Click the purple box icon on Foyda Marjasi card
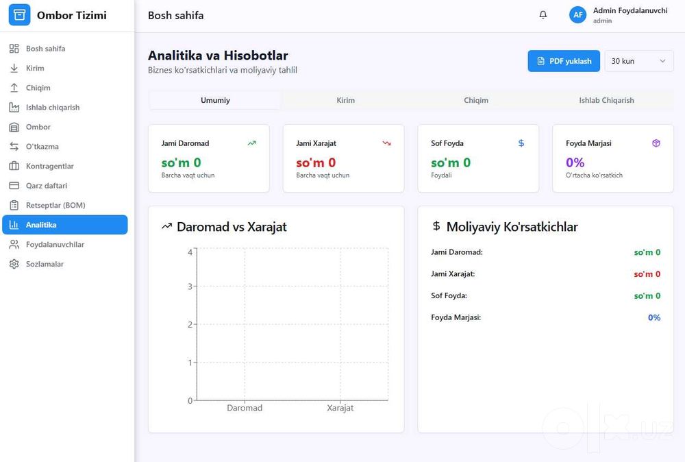The width and height of the screenshot is (685, 462). 656,143
